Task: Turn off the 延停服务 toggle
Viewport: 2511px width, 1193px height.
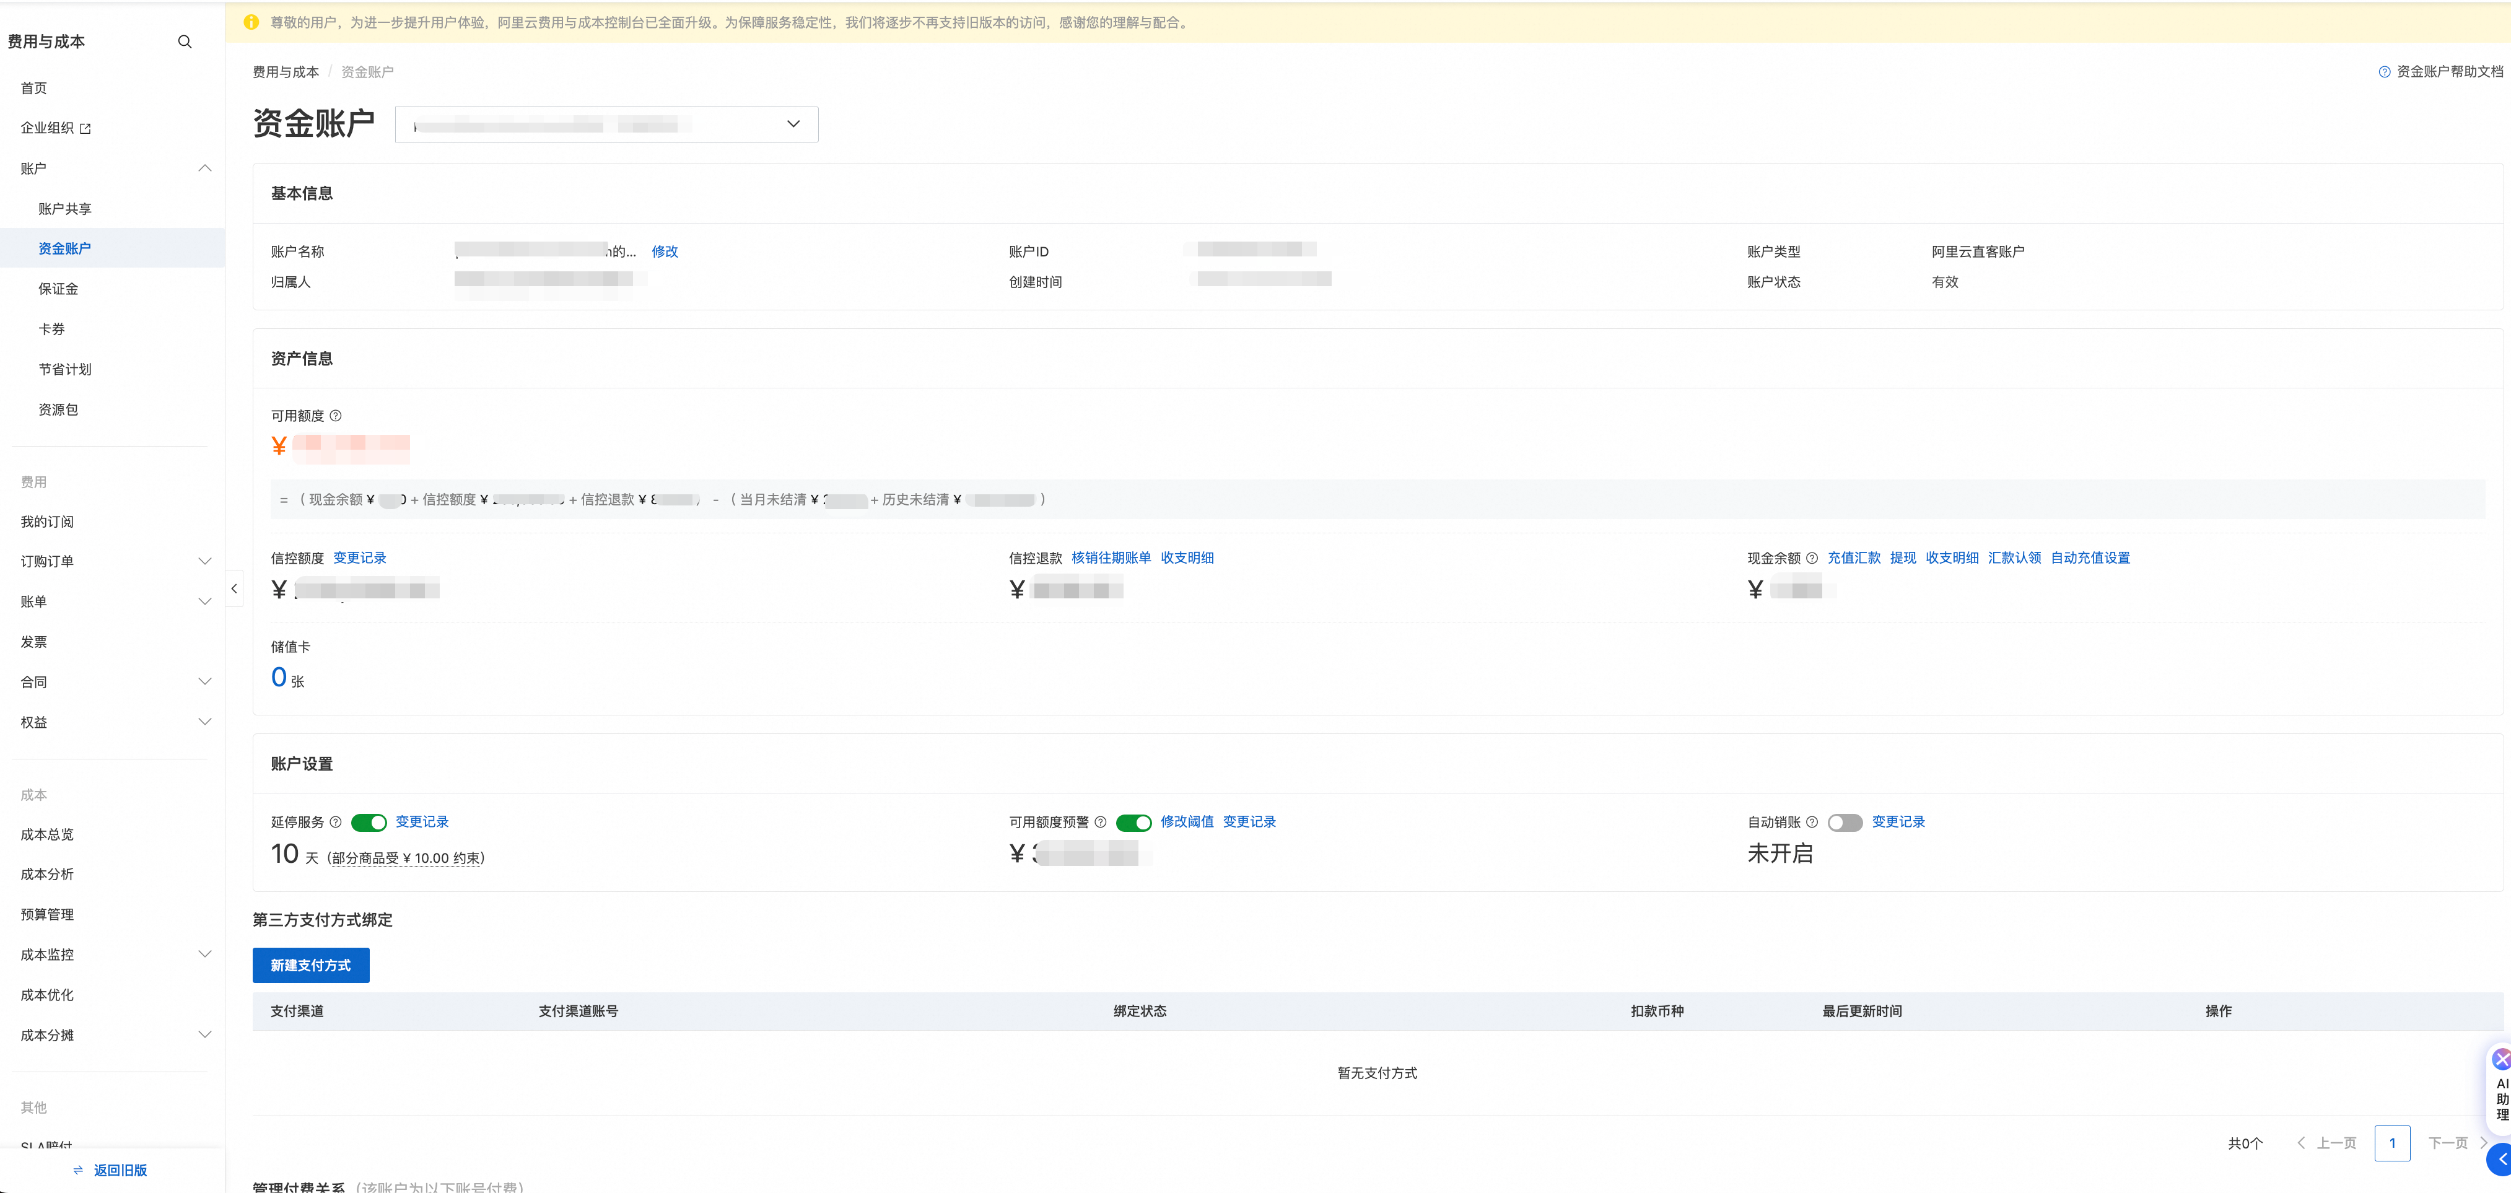Action: (x=369, y=823)
